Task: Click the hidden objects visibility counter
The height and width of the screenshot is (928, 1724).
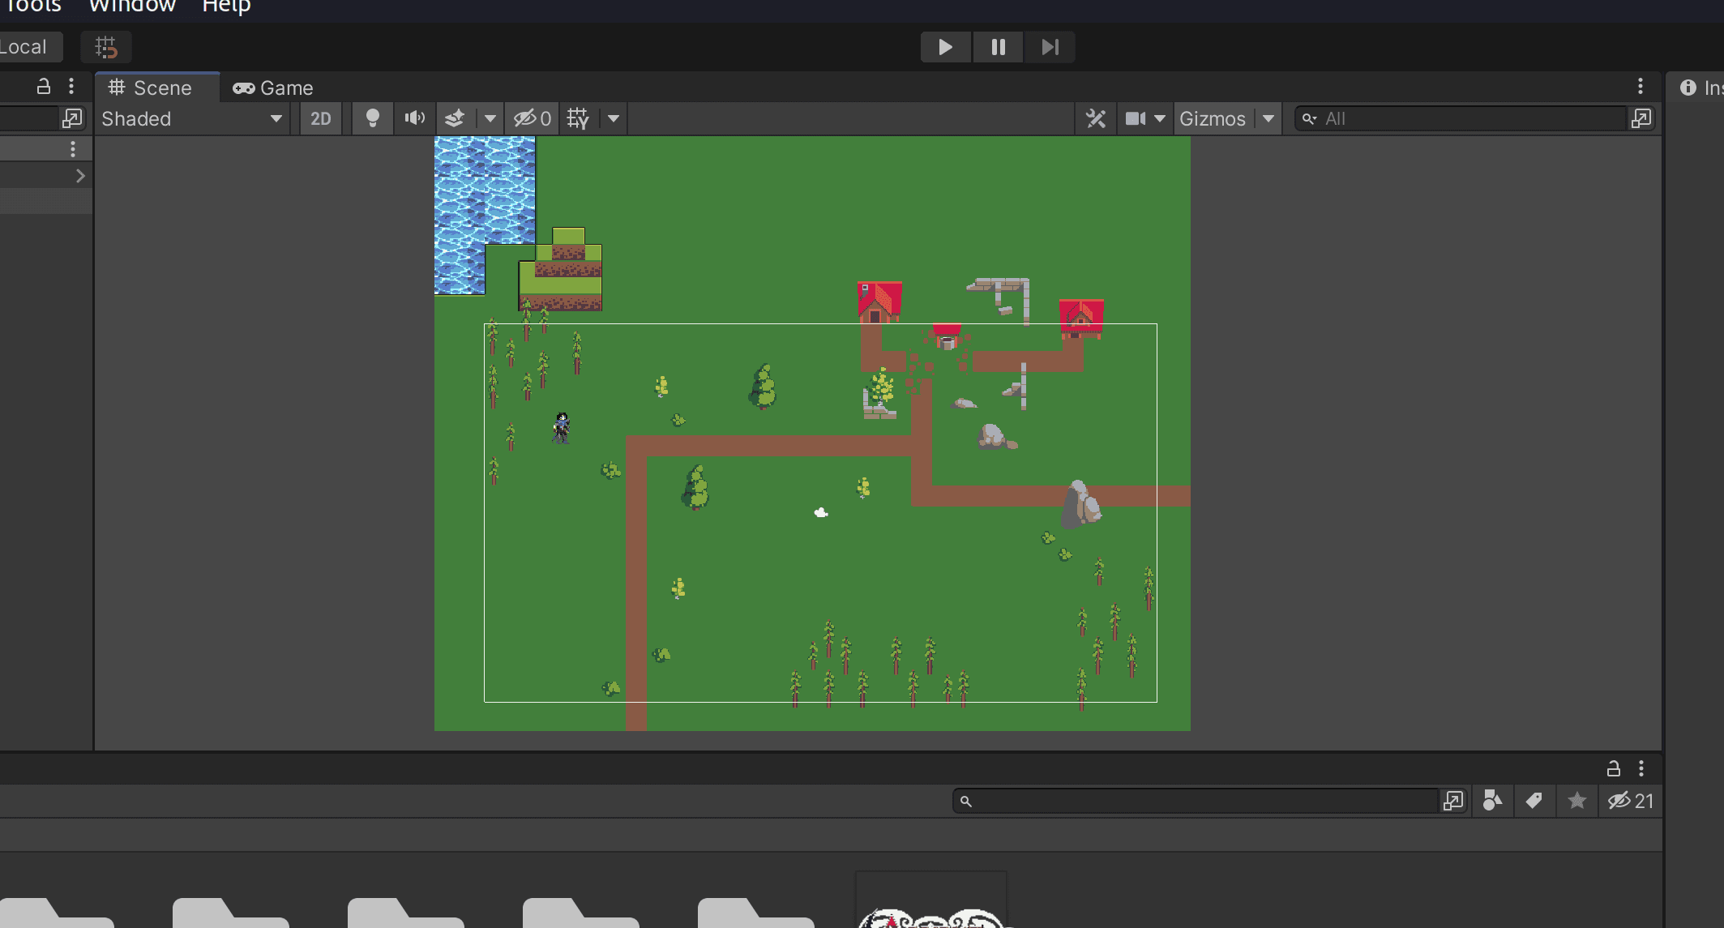Action: [533, 119]
